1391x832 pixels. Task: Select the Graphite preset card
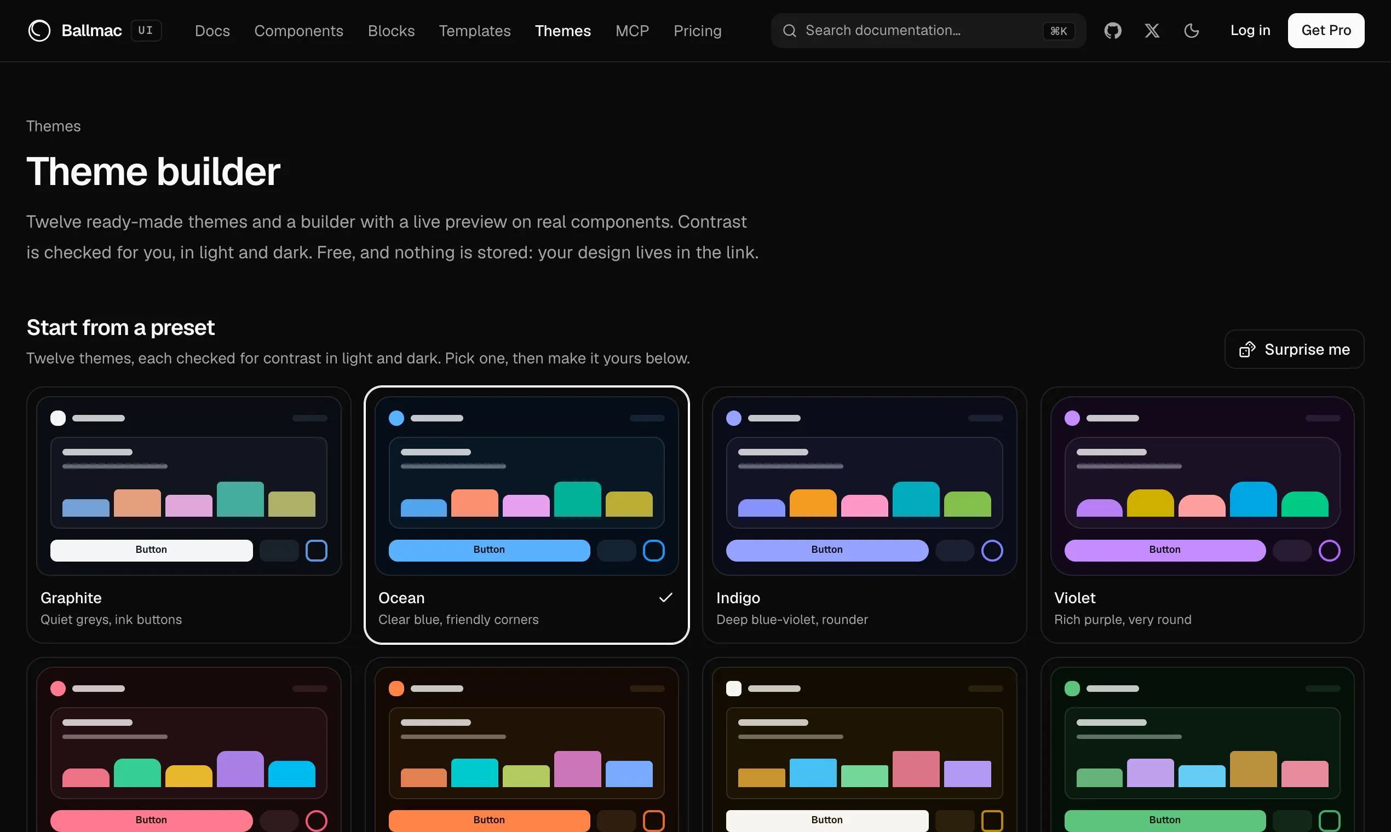pyautogui.click(x=188, y=515)
